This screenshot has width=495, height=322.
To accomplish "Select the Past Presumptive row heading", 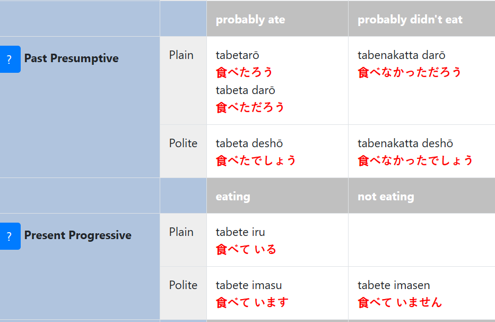I will [x=71, y=58].
